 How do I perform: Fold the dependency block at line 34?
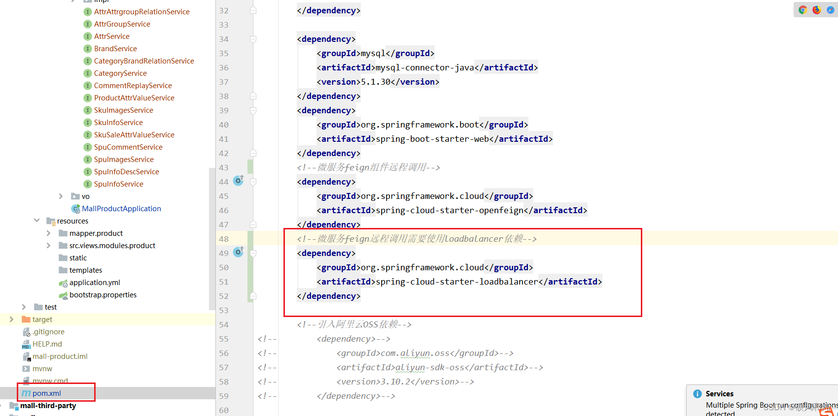(253, 39)
